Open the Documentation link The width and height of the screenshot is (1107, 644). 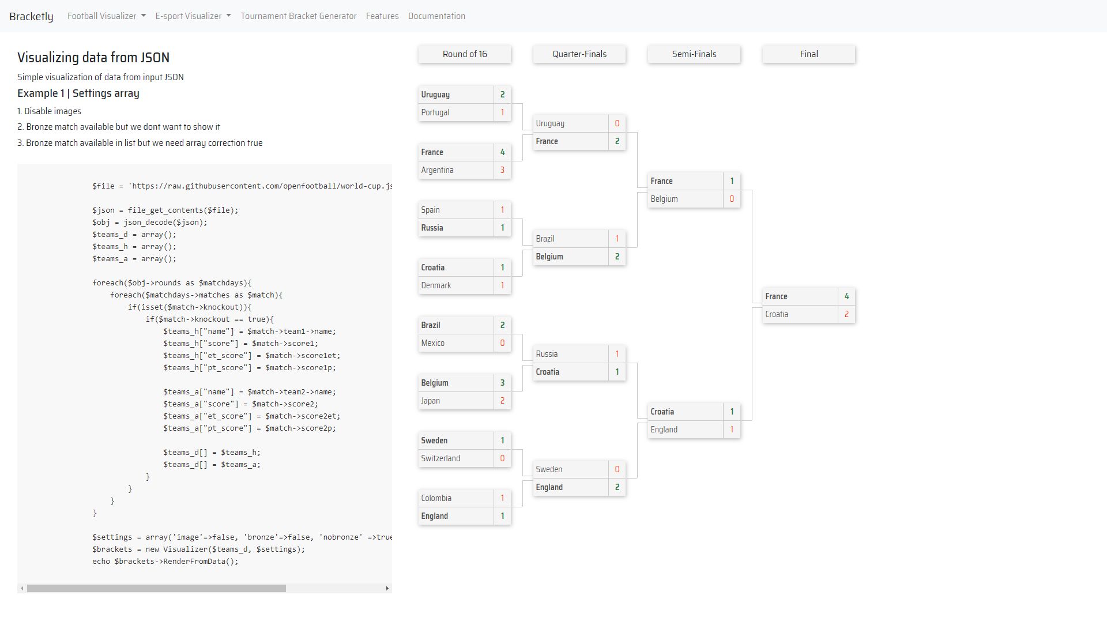click(x=436, y=16)
